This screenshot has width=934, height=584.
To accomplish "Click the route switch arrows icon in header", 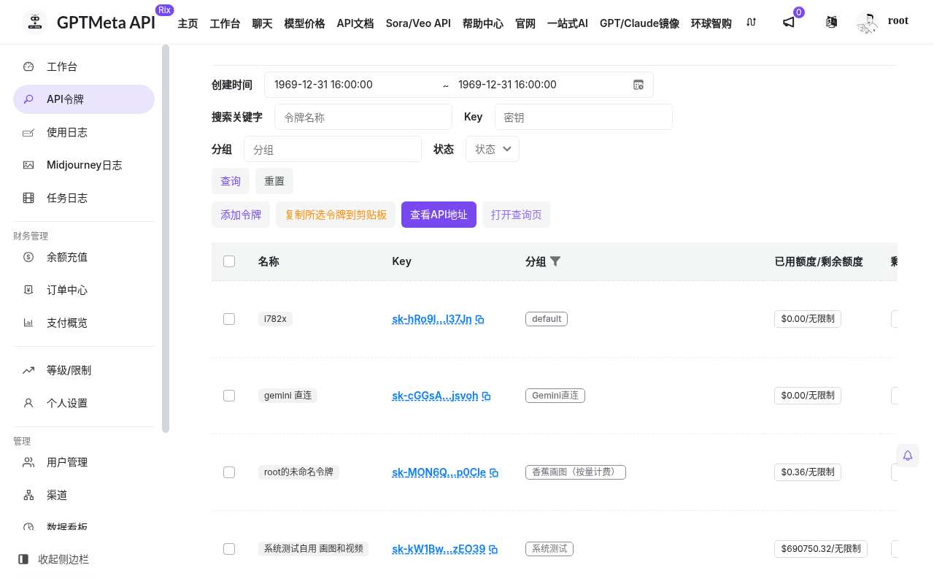I will point(752,23).
